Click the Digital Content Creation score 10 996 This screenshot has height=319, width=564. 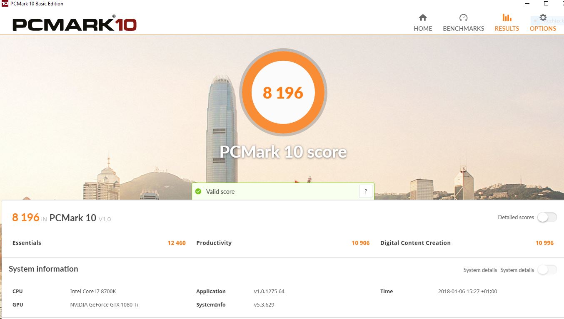point(545,243)
